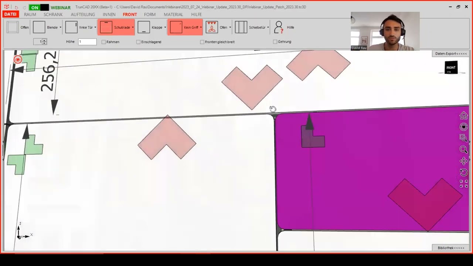
Task: Click the FRONT view cube
Action: pos(451,68)
